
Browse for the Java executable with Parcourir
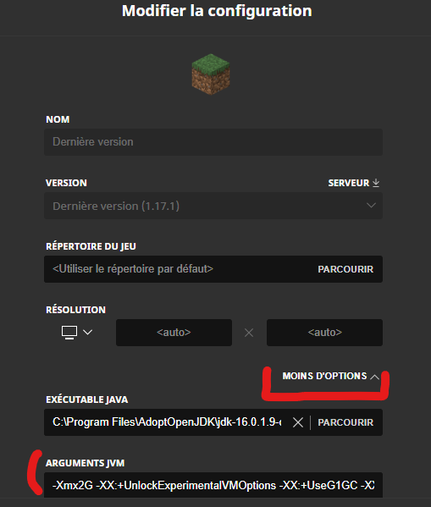(345, 422)
